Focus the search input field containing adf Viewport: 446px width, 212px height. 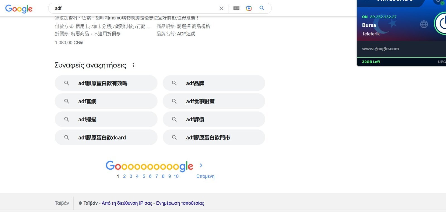tap(134, 8)
